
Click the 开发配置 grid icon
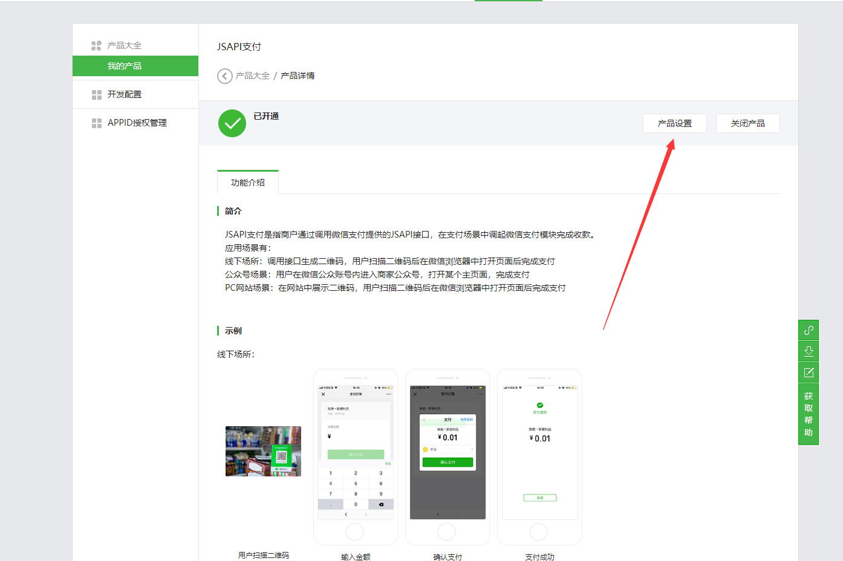tap(97, 95)
